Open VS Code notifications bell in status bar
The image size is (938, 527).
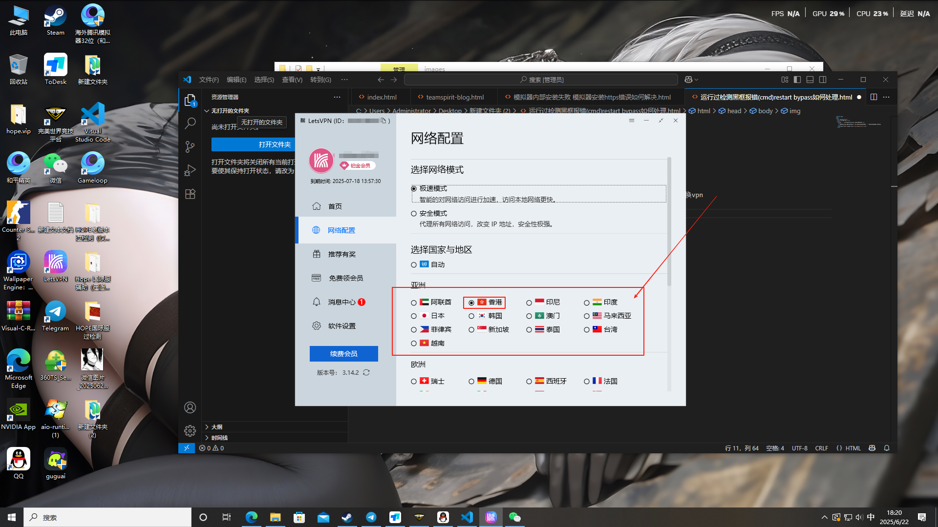887,448
